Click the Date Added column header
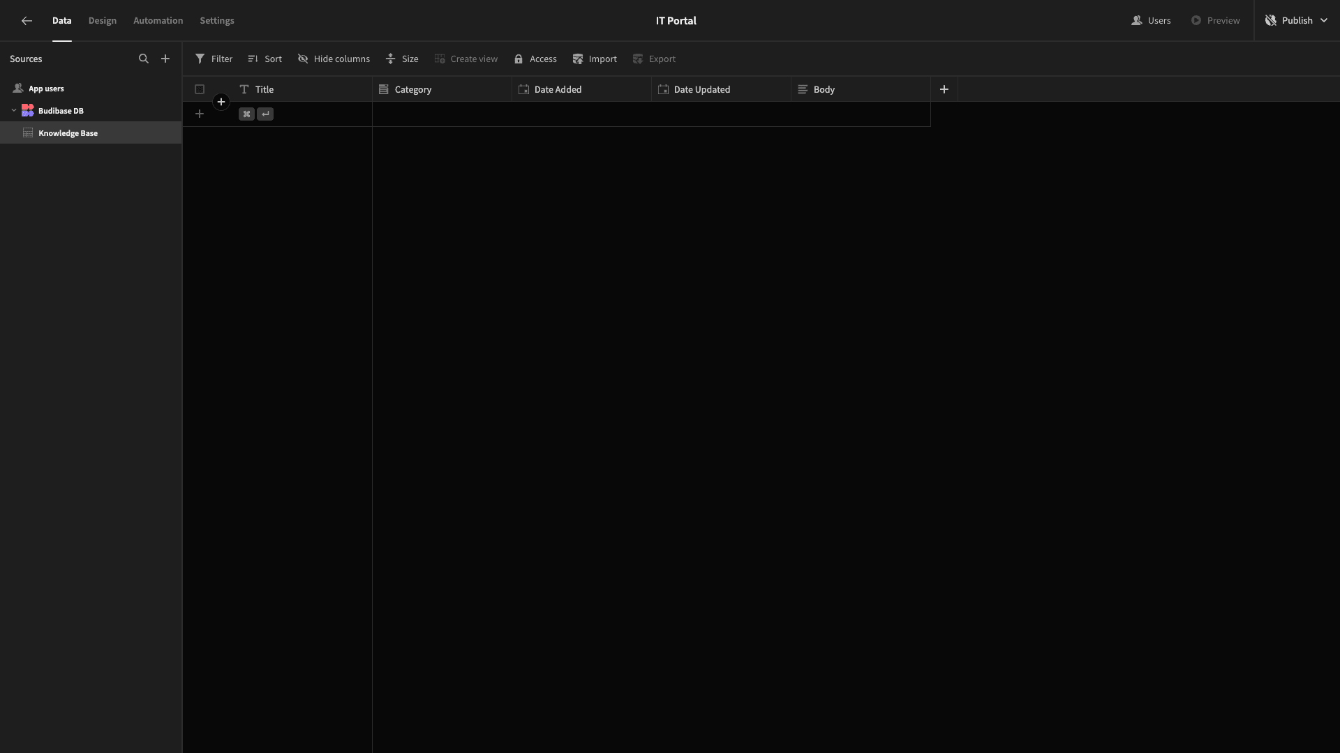 [581, 89]
